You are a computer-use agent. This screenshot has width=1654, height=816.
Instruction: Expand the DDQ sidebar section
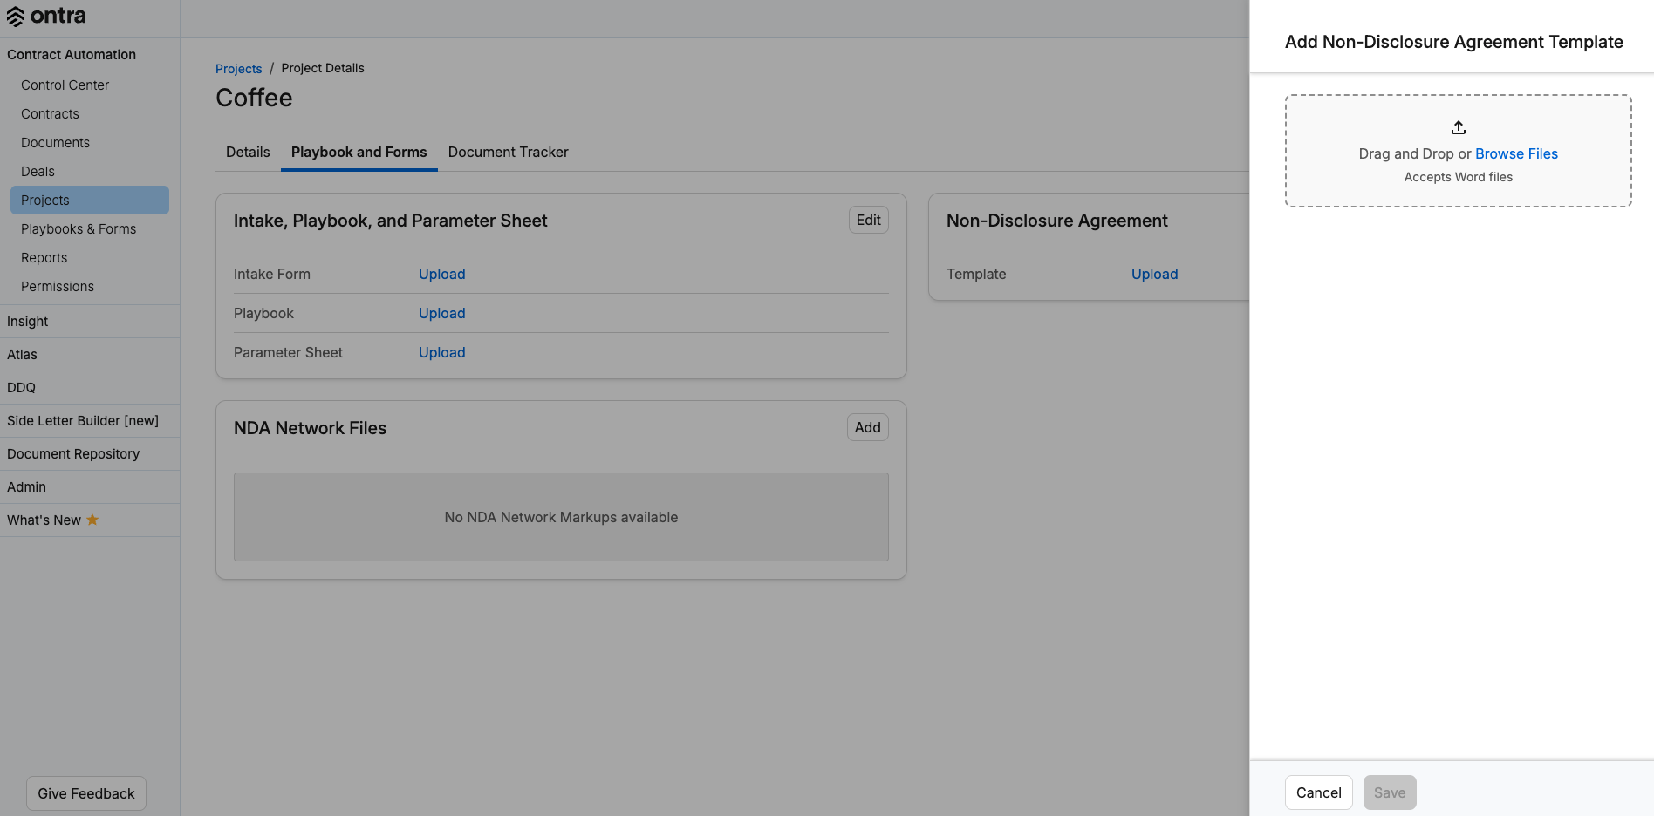(90, 388)
